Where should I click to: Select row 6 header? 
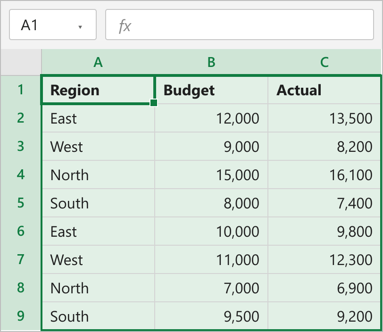[x=21, y=231]
